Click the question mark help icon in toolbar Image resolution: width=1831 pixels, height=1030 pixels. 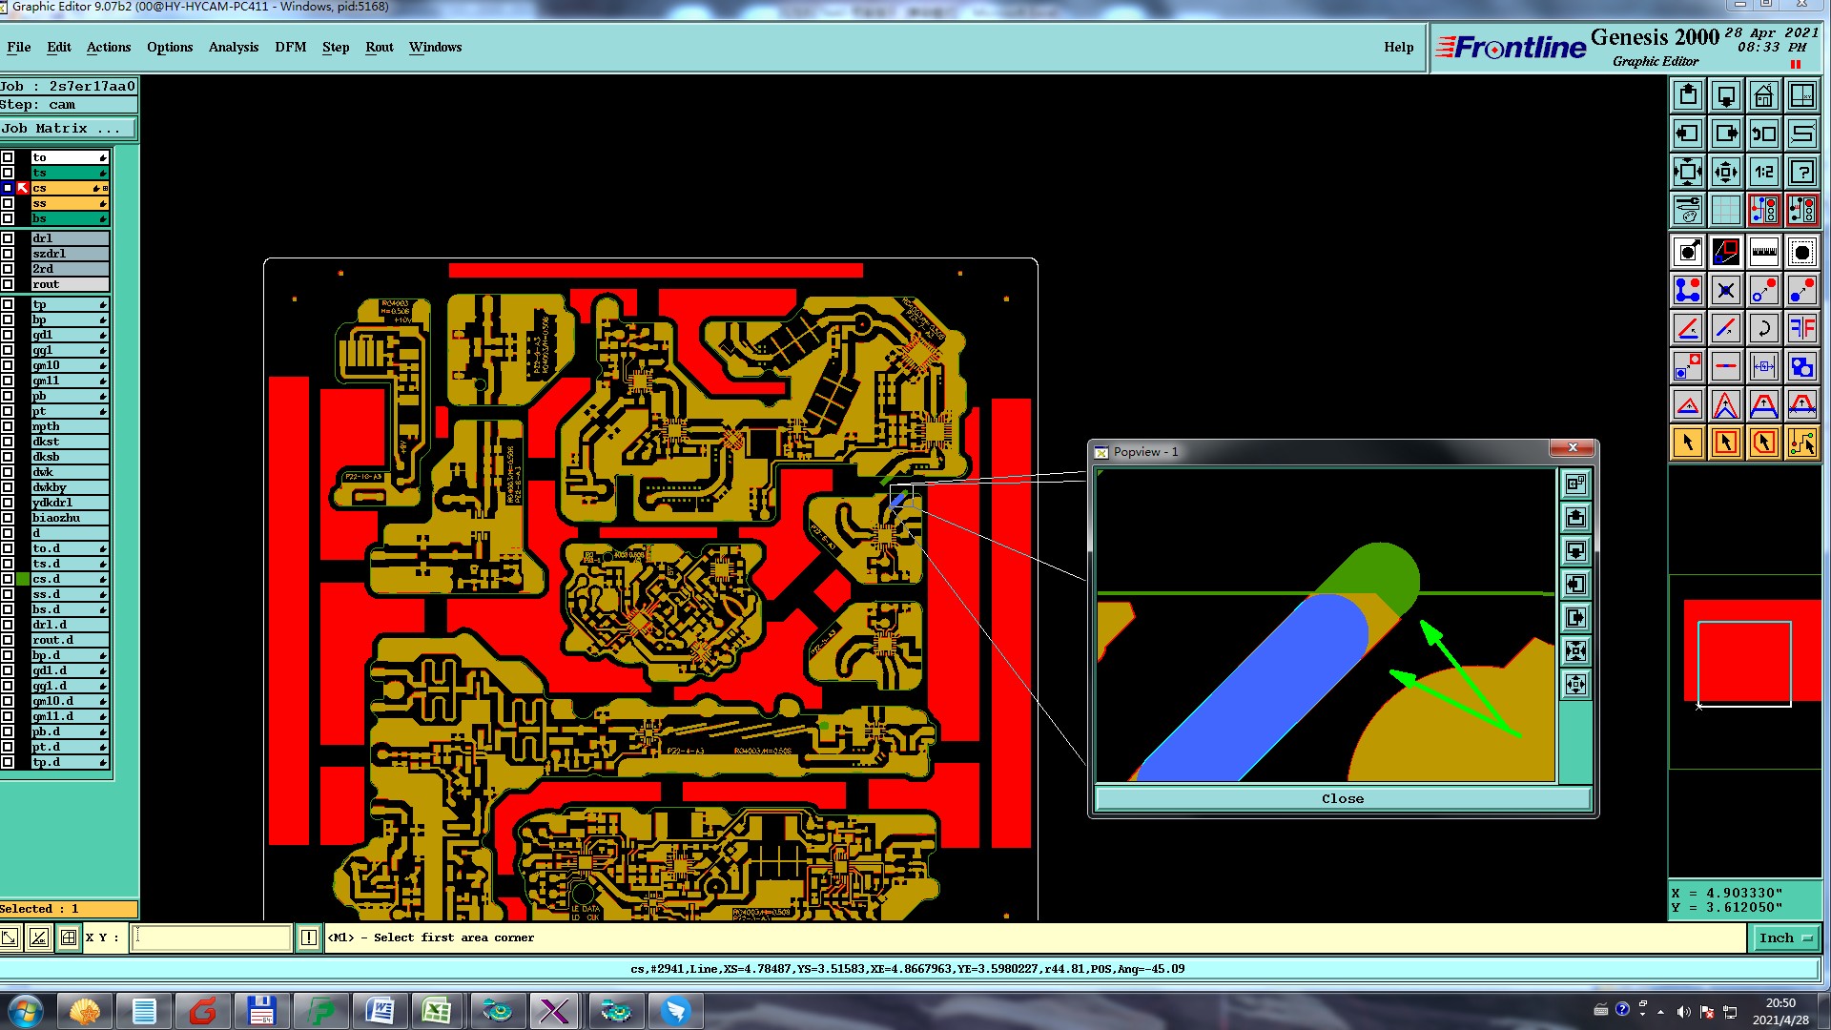click(x=1801, y=173)
